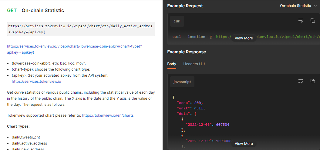This screenshot has height=150, width=320.
Task: Toggle line wrap in the javascript response block
Action: pyautogui.click(x=301, y=82)
